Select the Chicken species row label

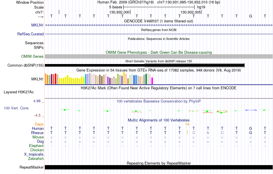pos(37,150)
